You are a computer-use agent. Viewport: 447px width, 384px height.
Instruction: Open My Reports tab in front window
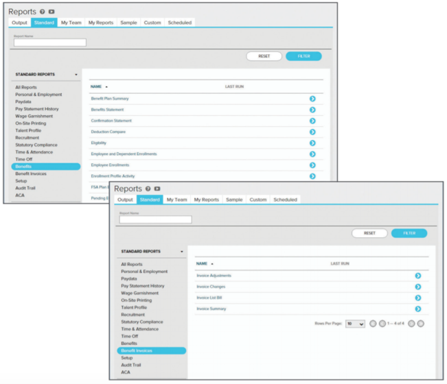click(207, 200)
